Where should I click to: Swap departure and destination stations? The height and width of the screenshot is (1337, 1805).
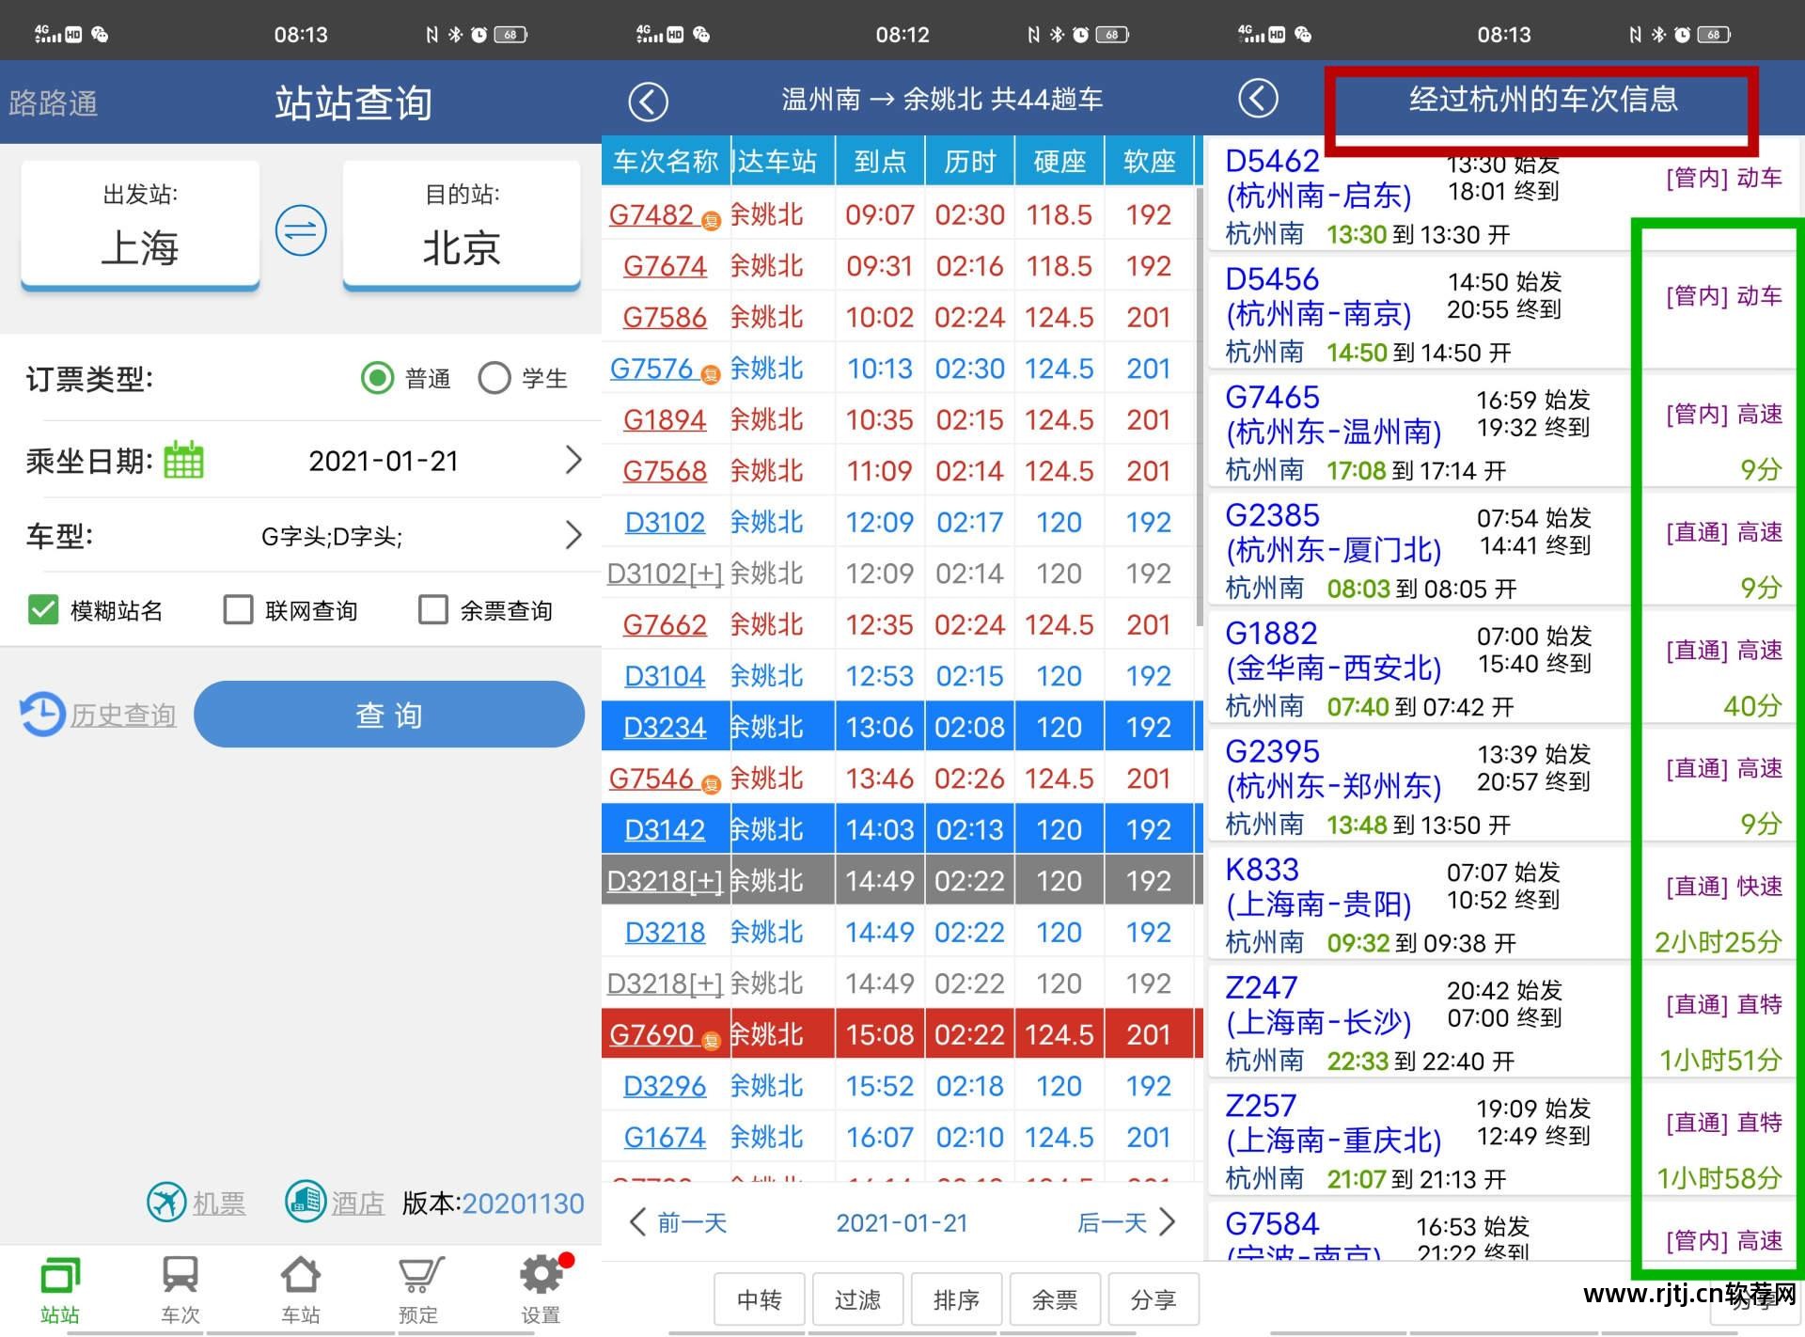coord(301,230)
